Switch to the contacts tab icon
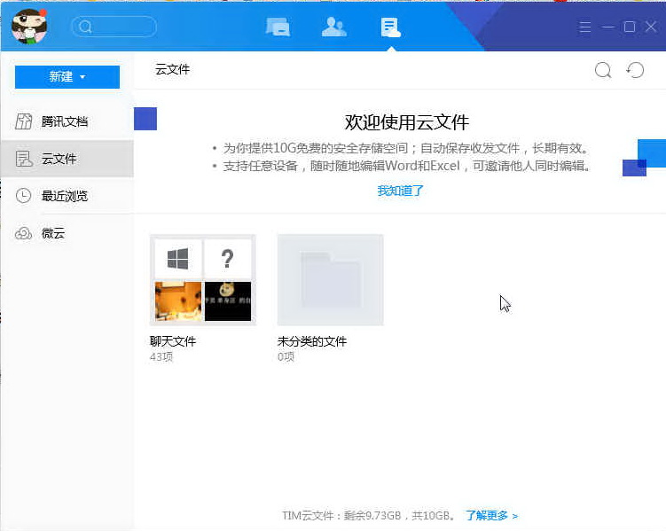Image resolution: width=666 pixels, height=531 pixels. click(x=334, y=27)
